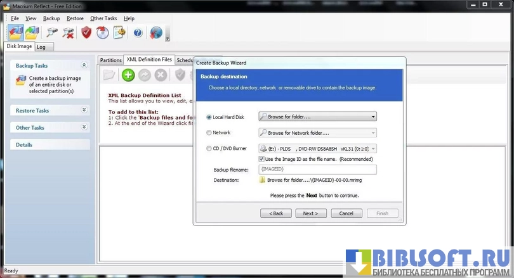Image resolution: width=514 pixels, height=278 pixels.
Task: Click the Backup filename input field
Action: pyautogui.click(x=317, y=170)
